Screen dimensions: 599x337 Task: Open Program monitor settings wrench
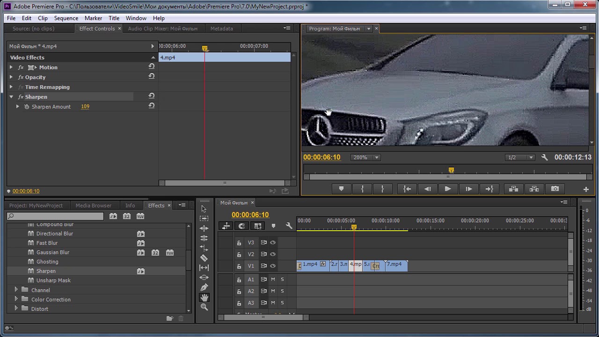544,157
